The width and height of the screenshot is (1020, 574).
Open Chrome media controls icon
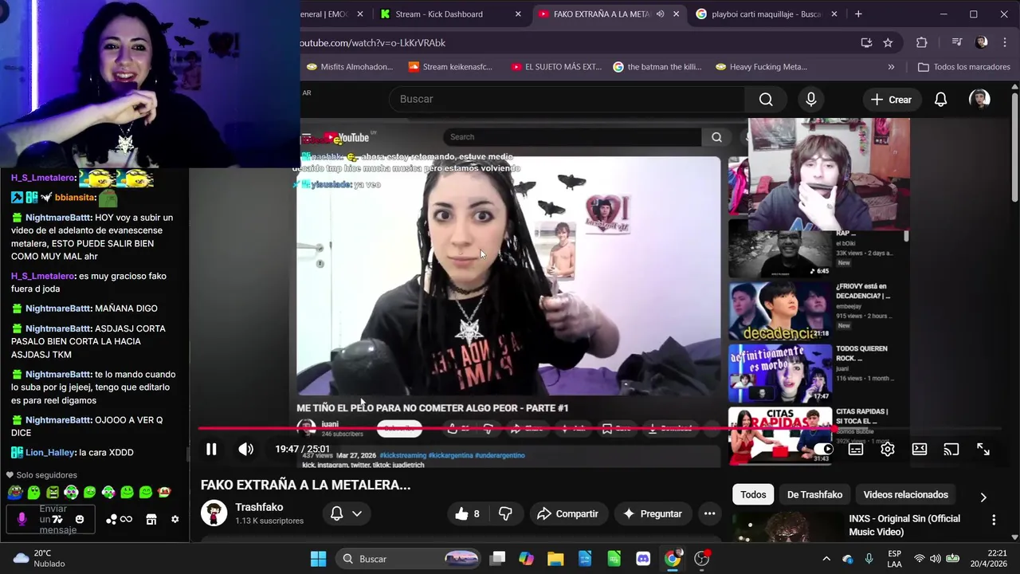pos(957,43)
